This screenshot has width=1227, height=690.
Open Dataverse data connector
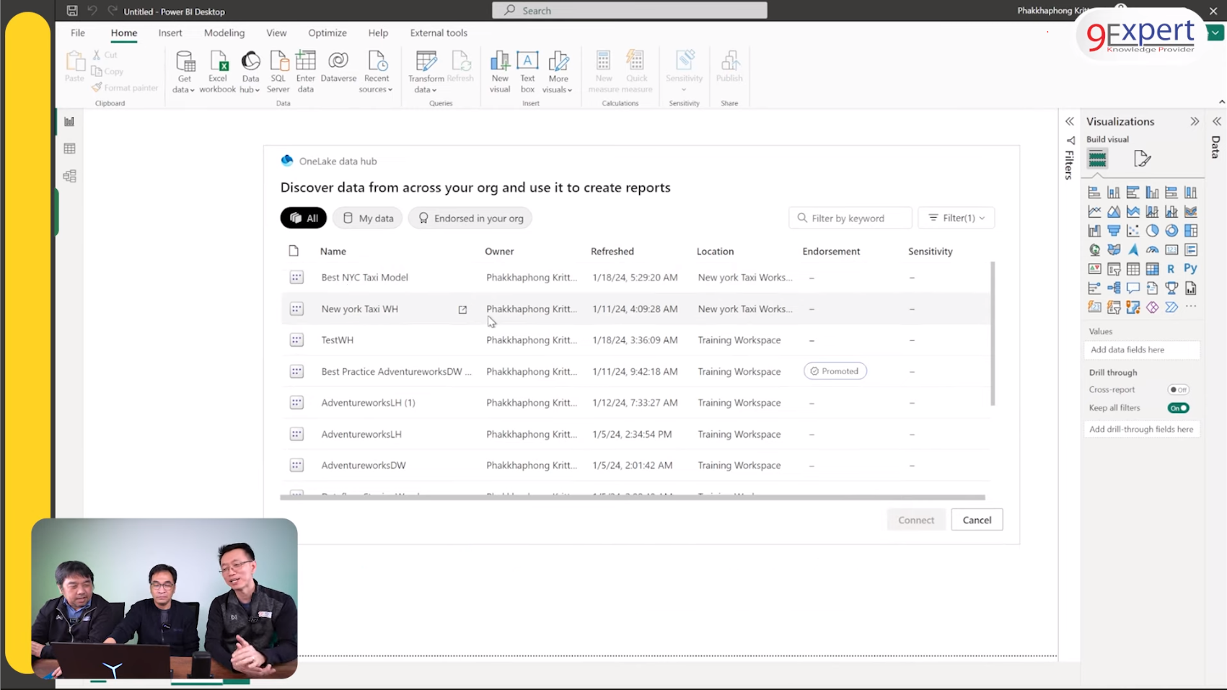click(338, 69)
